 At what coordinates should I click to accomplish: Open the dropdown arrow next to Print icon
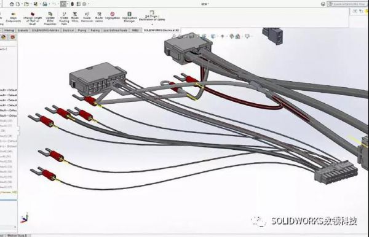coord(49,4)
